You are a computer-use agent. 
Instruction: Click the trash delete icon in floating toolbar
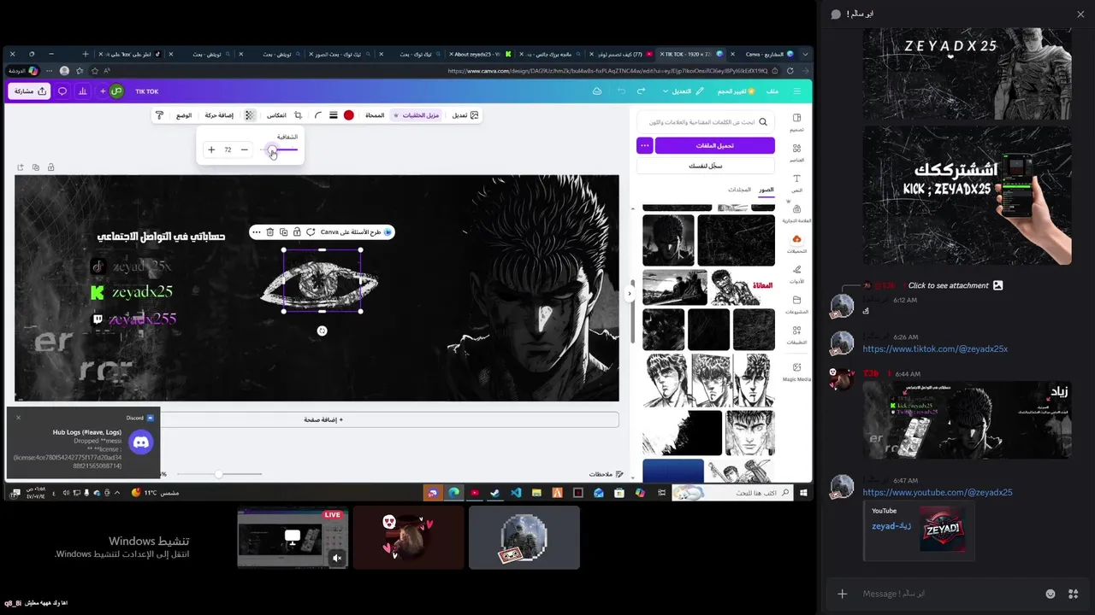270,231
